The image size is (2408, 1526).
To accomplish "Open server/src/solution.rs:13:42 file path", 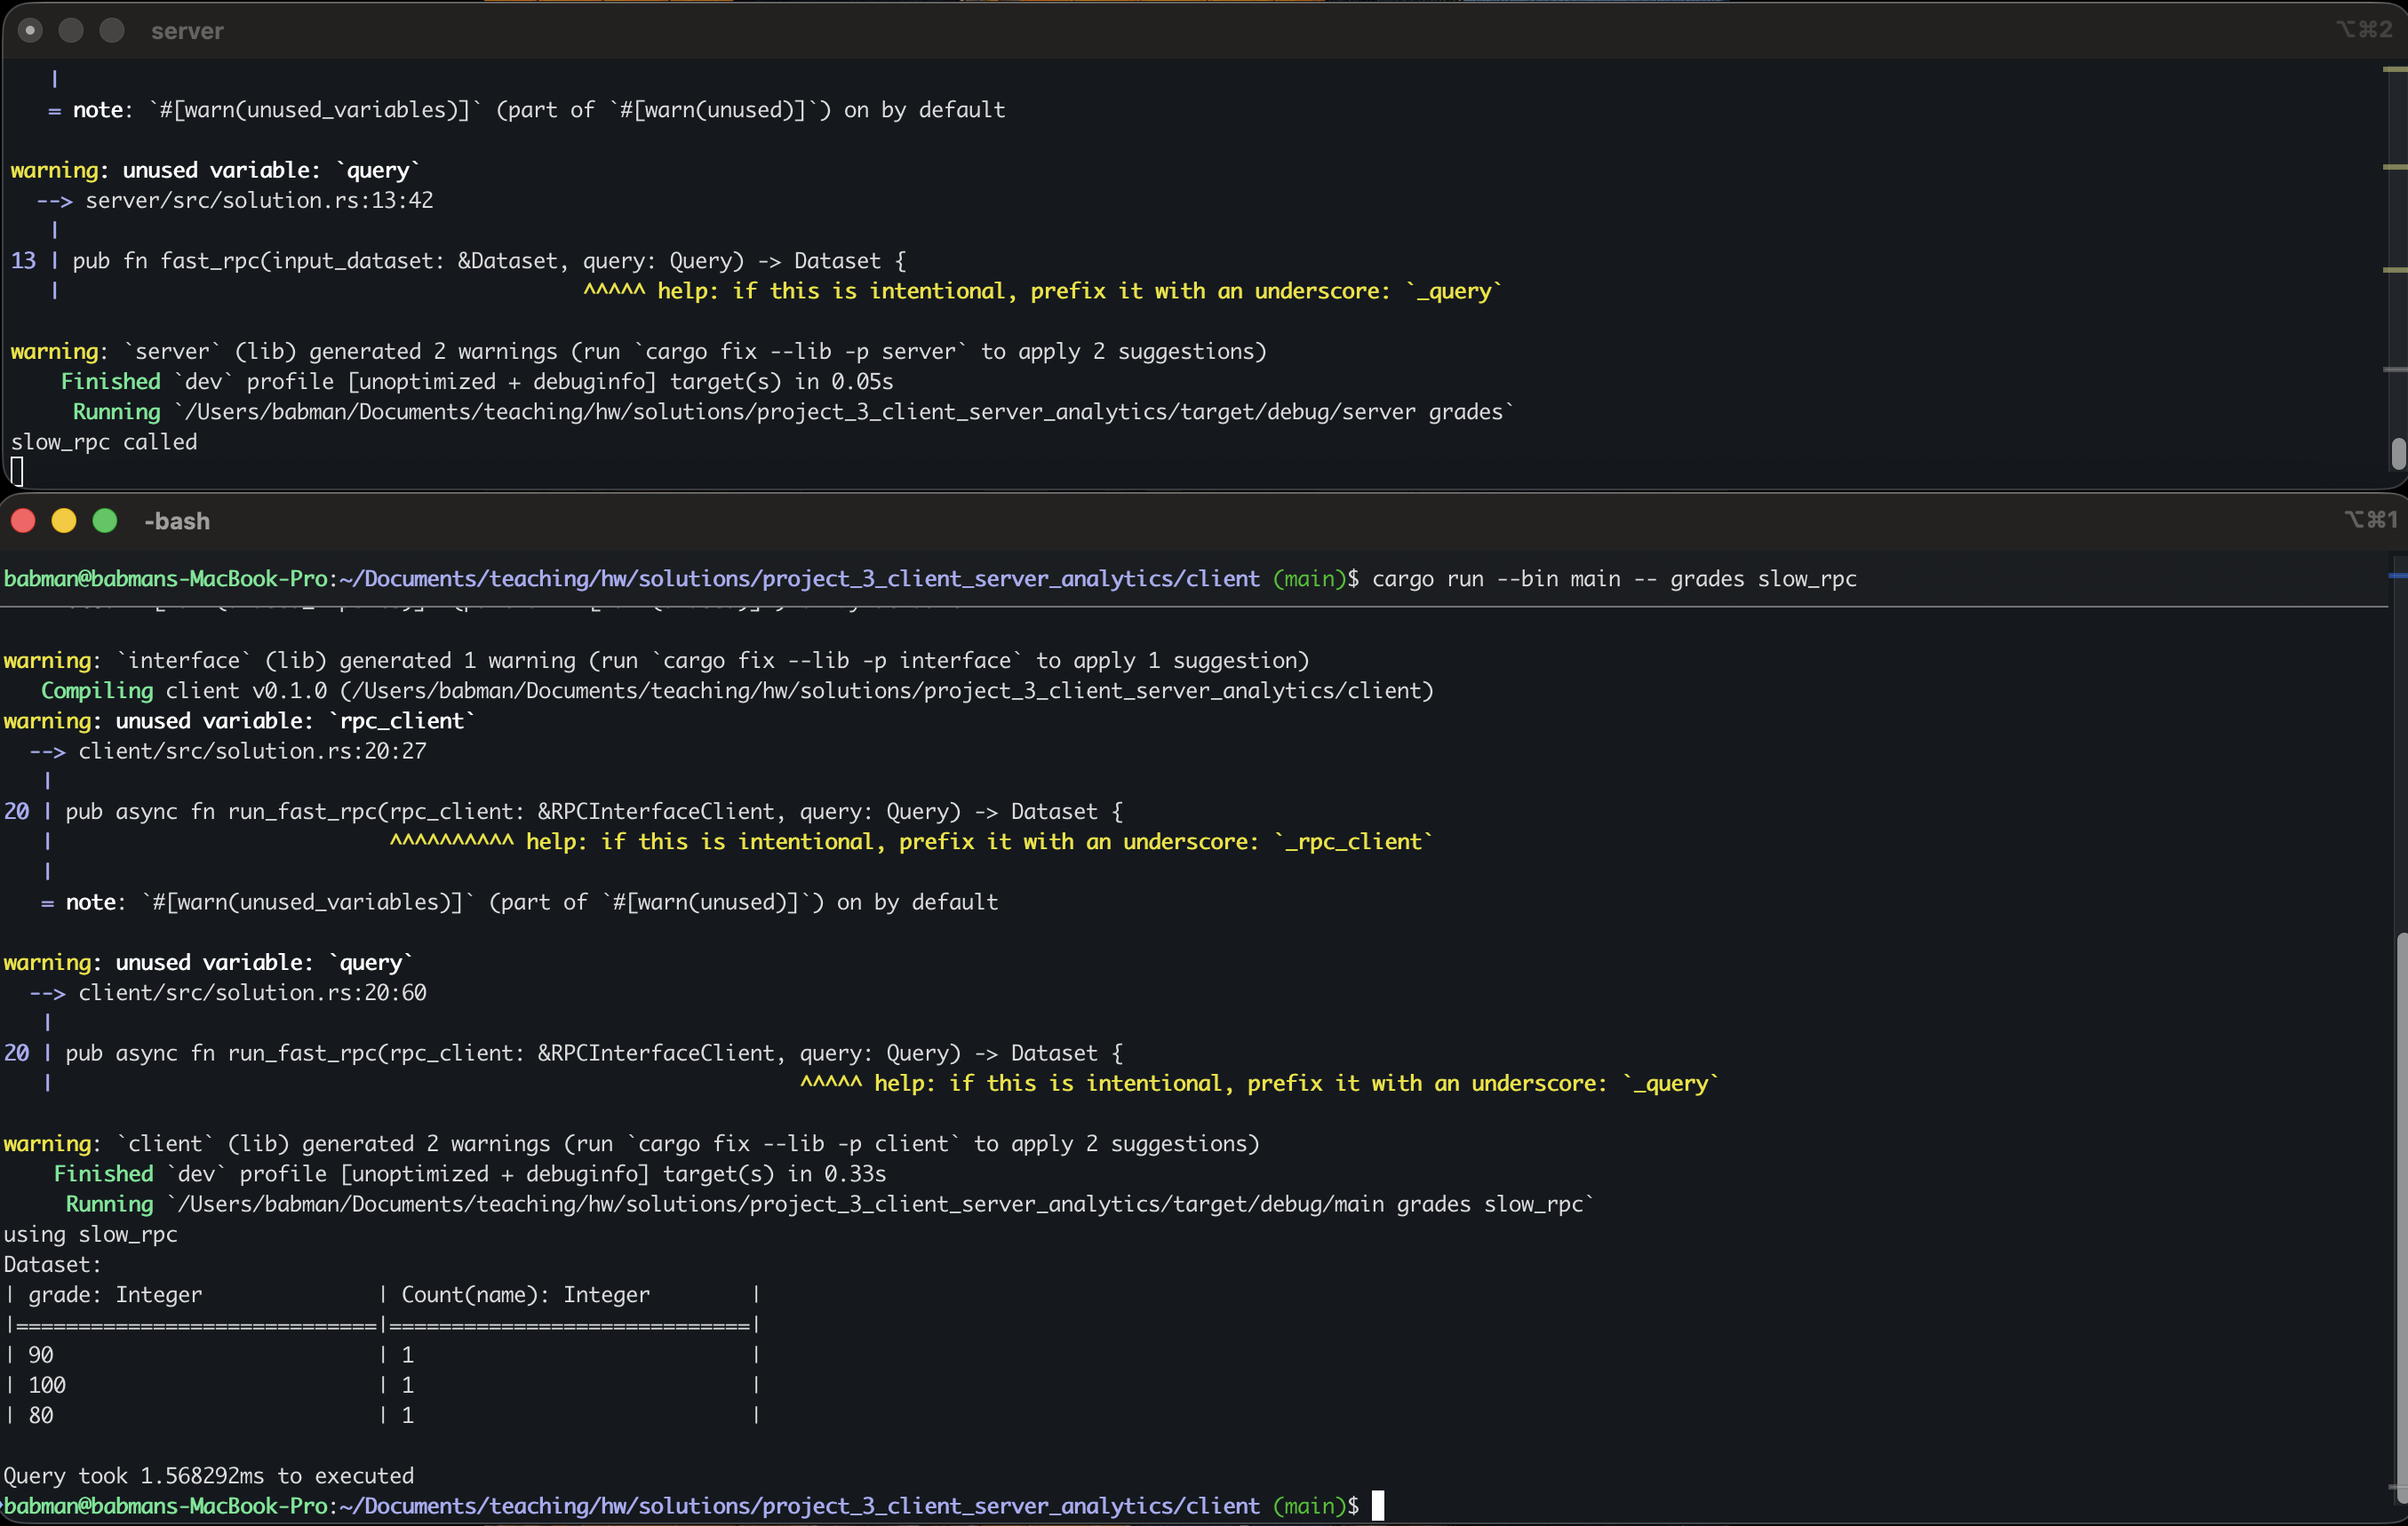I will (260, 200).
